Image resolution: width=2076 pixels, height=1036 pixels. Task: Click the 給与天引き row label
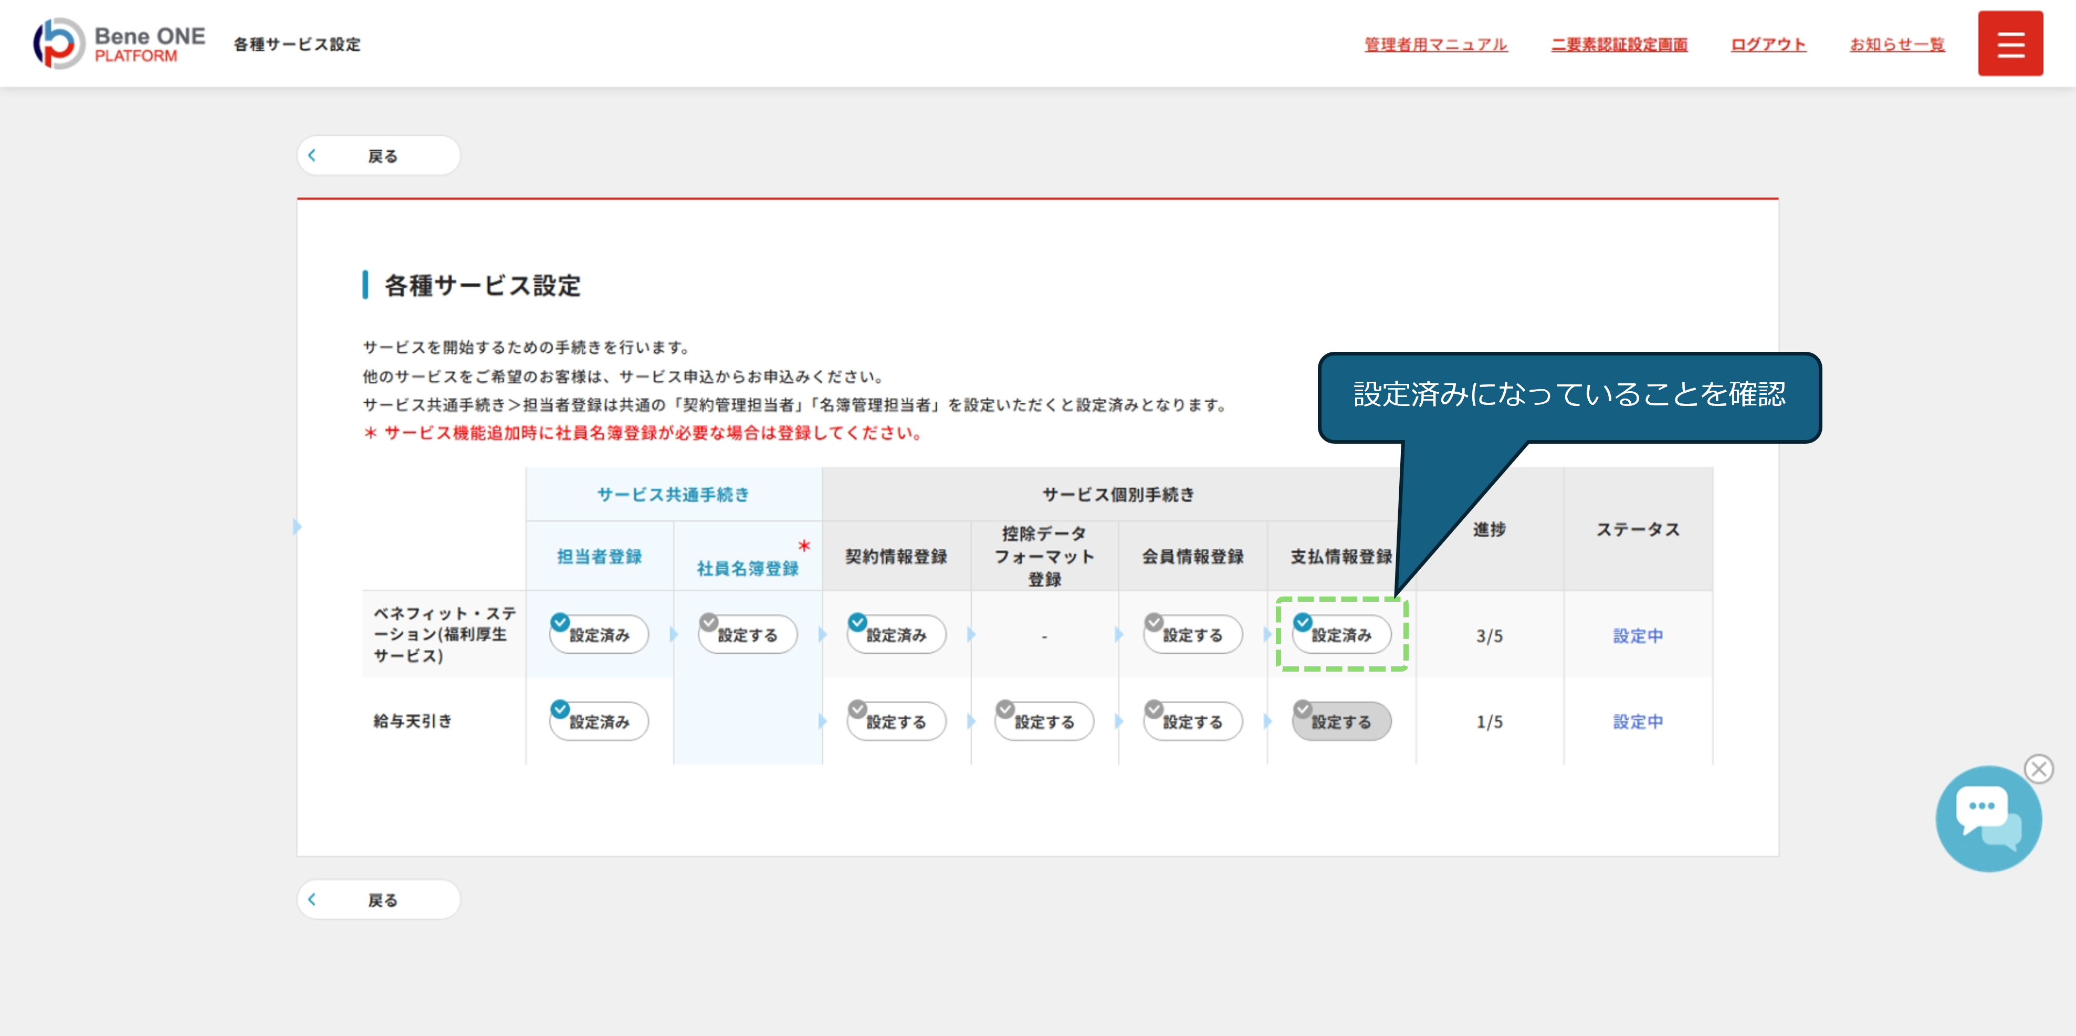(x=412, y=721)
